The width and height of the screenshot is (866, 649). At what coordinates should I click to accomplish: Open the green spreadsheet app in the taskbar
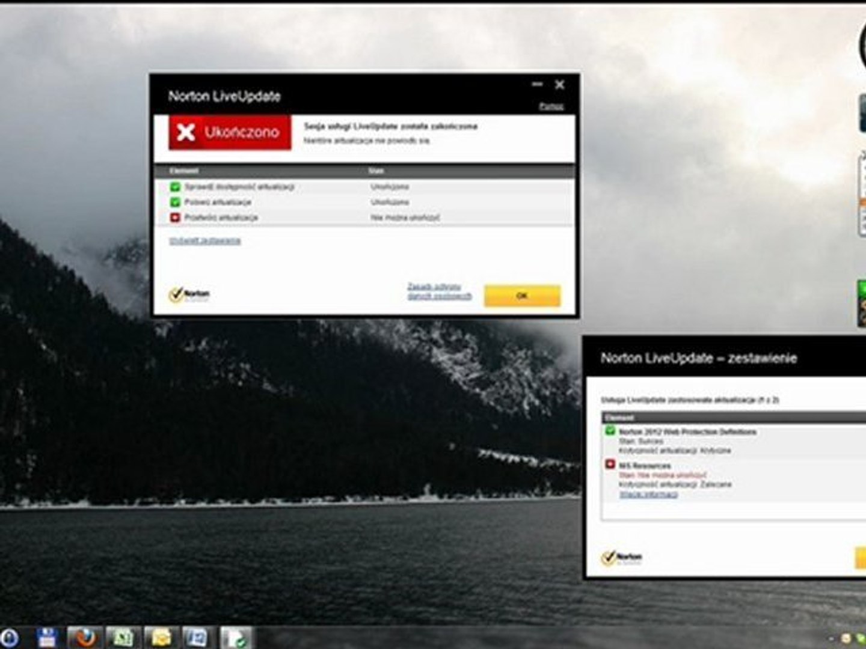[x=123, y=638]
